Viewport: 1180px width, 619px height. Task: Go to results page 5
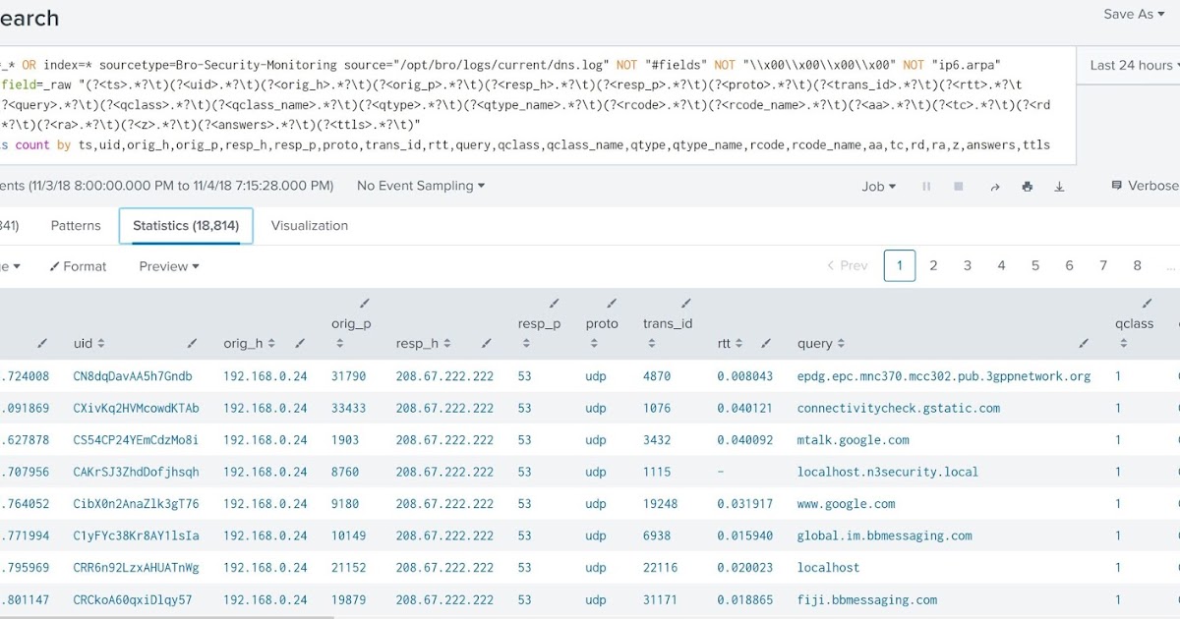[1034, 265]
